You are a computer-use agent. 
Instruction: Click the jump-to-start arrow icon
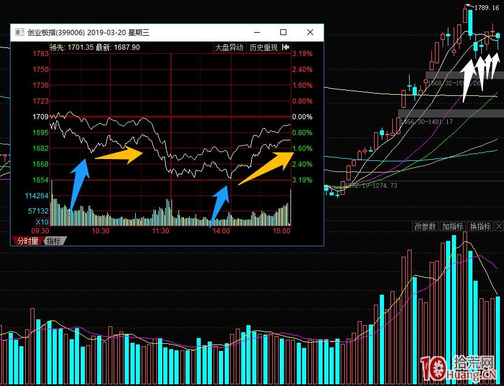pos(286,48)
